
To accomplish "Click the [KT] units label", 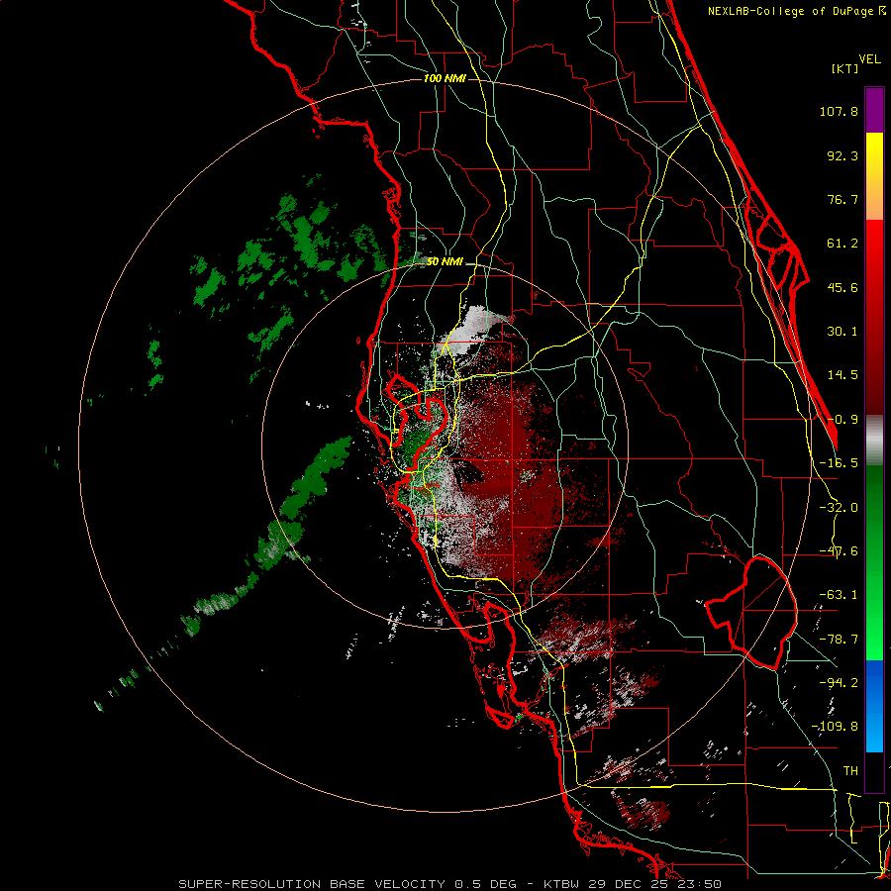I will pos(844,68).
